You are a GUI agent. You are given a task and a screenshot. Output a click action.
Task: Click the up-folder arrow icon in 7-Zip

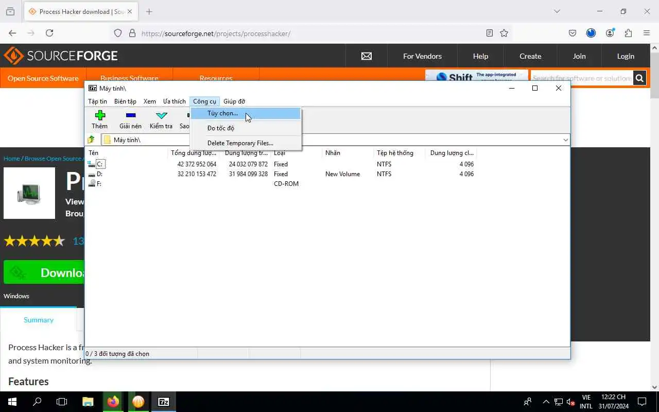tap(91, 140)
